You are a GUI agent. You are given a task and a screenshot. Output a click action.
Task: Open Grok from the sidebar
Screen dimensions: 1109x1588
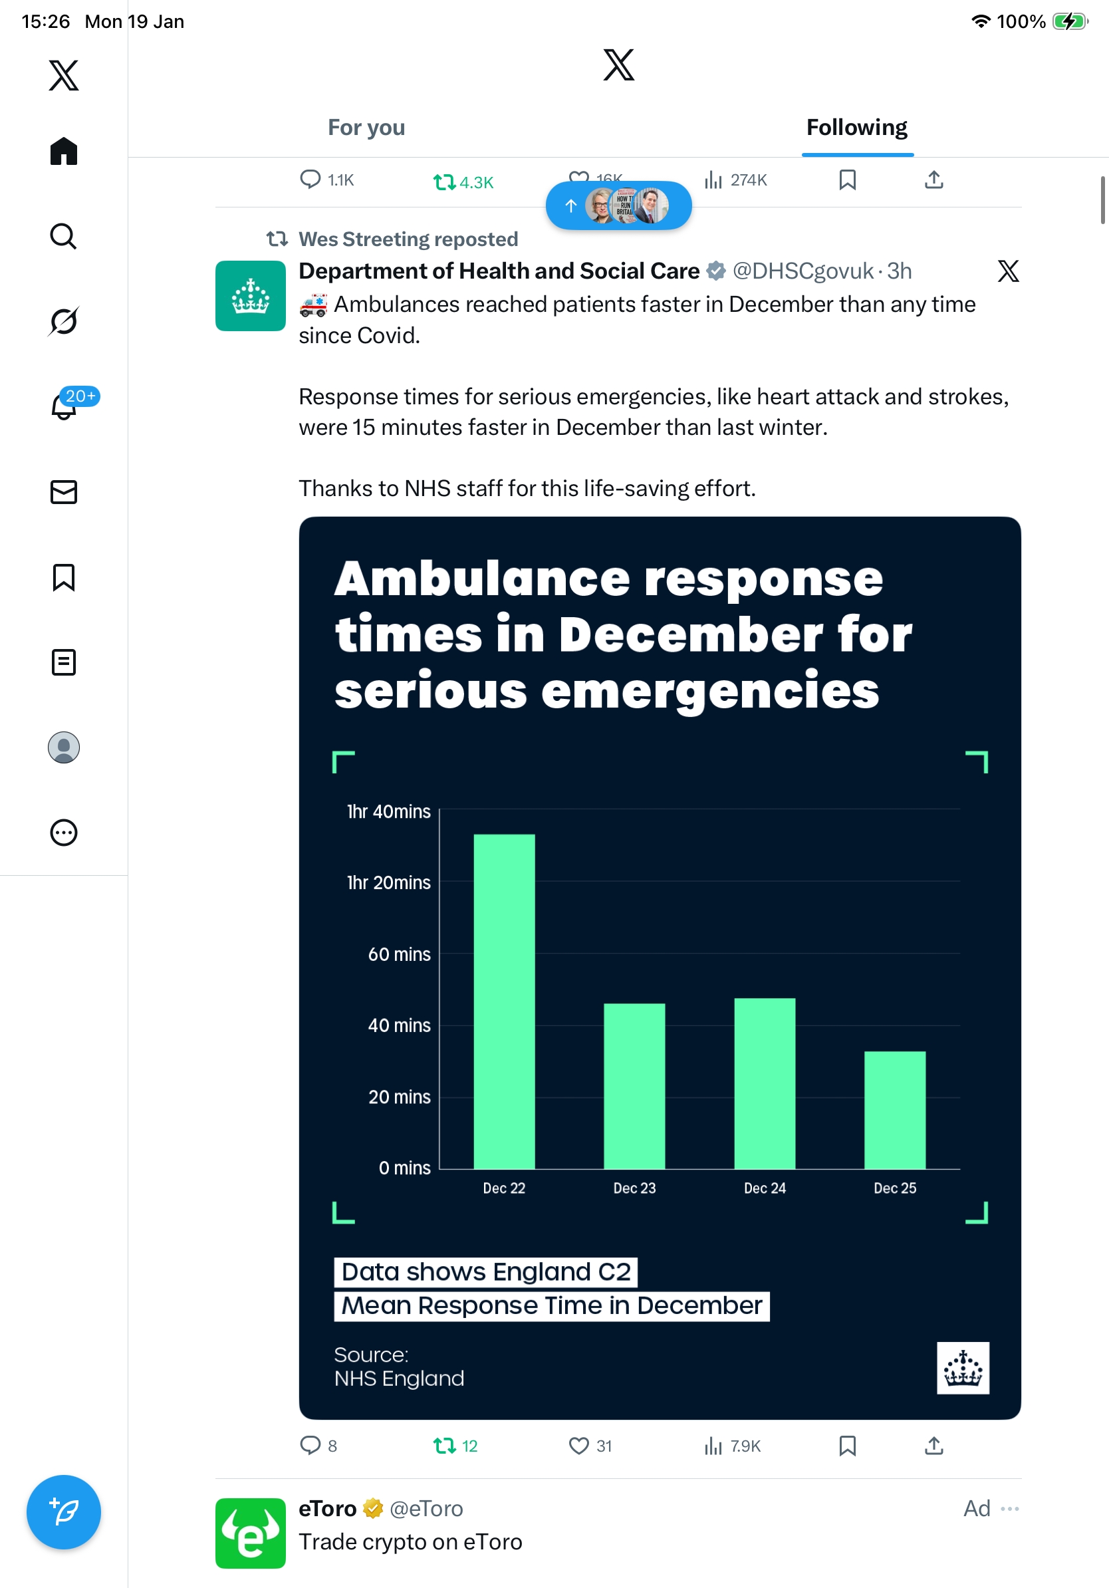coord(64,321)
